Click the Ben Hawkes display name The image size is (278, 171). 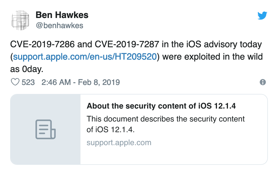coord(62,15)
